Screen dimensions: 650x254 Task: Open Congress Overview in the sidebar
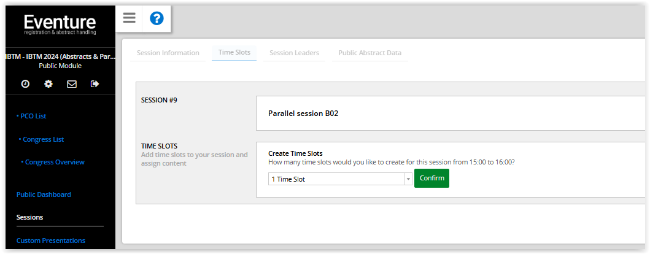(x=53, y=162)
